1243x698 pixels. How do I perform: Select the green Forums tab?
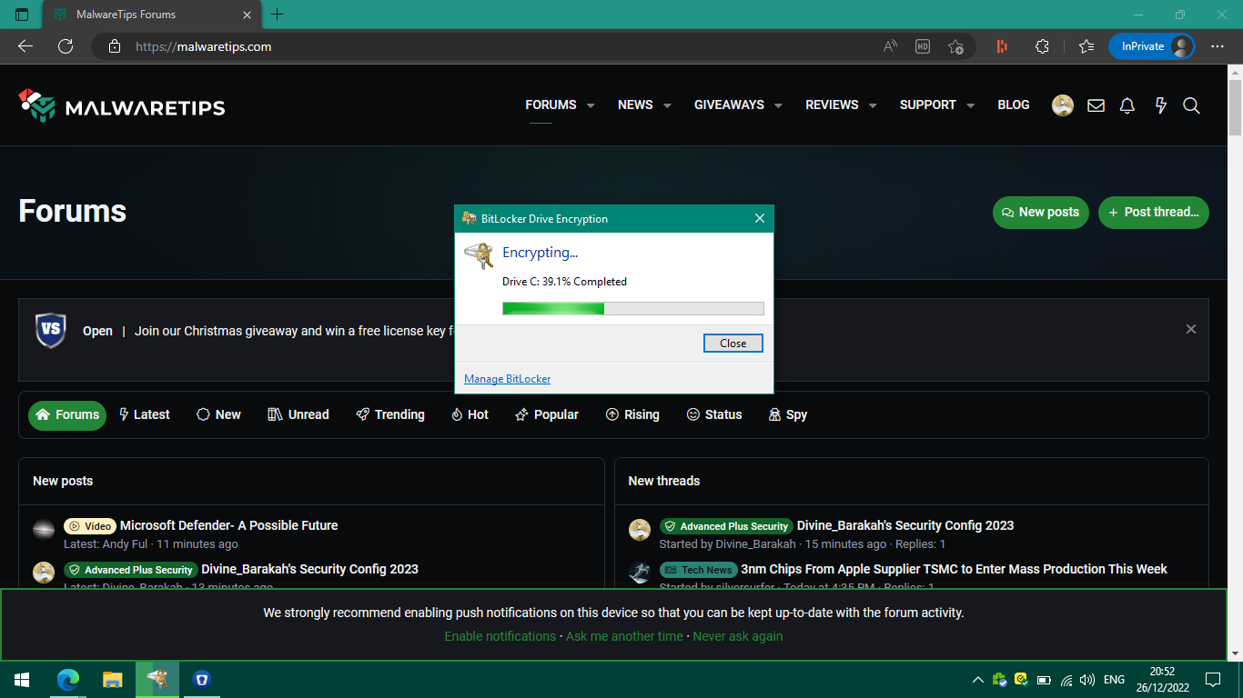pyautogui.click(x=67, y=414)
